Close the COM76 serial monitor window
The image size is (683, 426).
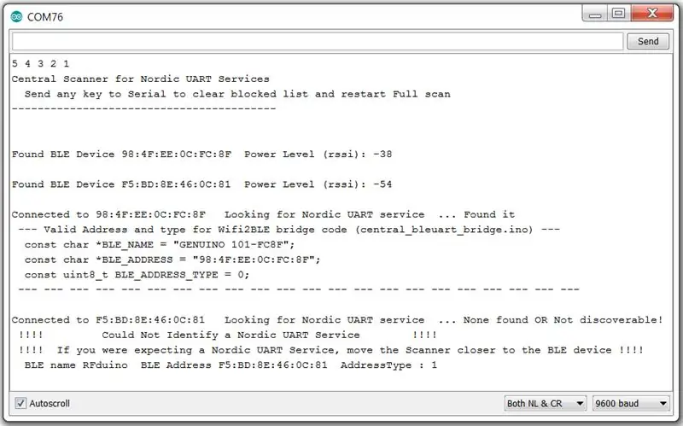click(651, 14)
